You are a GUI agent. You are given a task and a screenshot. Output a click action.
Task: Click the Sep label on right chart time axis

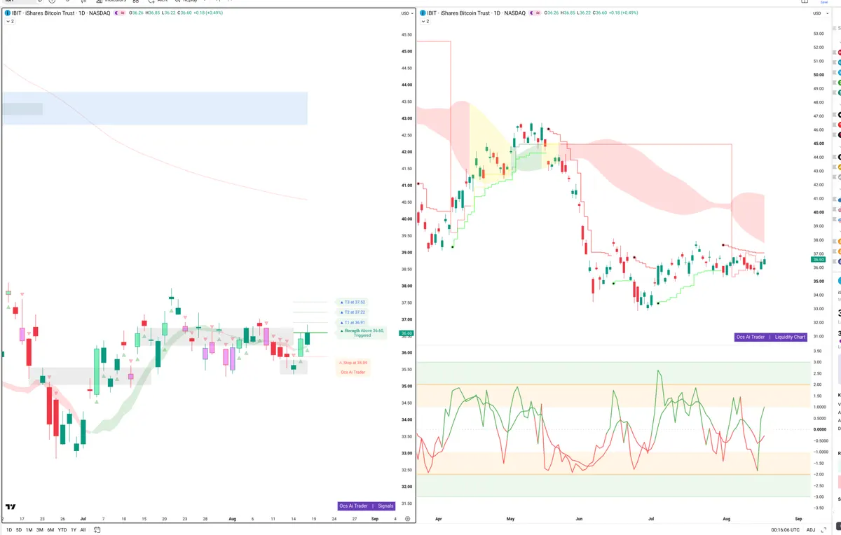coord(798,519)
